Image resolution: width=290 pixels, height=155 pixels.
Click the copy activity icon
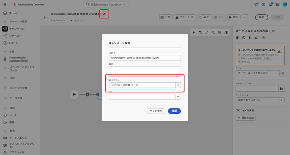257,38
